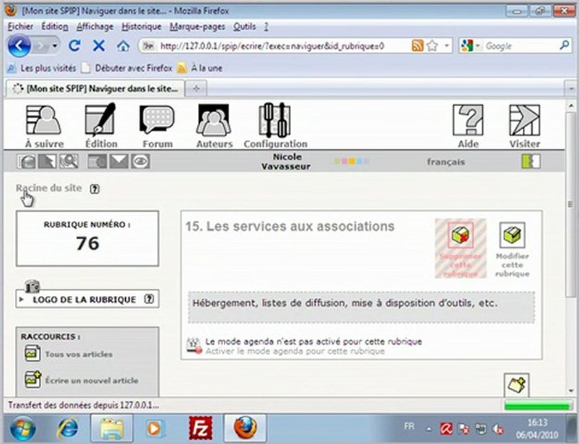Viewport: 579px width, 444px height.
Task: Click the eye icon in the grey bar
Action: (141, 162)
